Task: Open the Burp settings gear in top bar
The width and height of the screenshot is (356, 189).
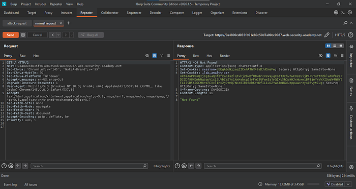Action: pyautogui.click(x=350, y=13)
